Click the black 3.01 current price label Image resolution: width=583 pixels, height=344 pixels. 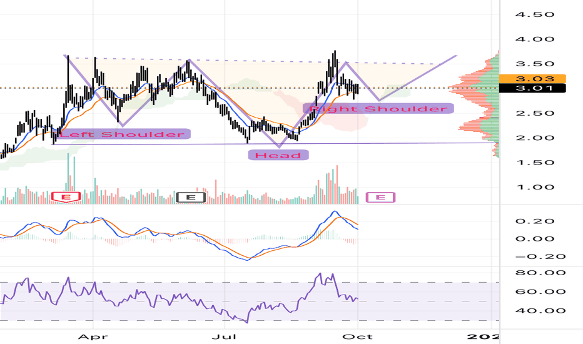[x=532, y=88]
